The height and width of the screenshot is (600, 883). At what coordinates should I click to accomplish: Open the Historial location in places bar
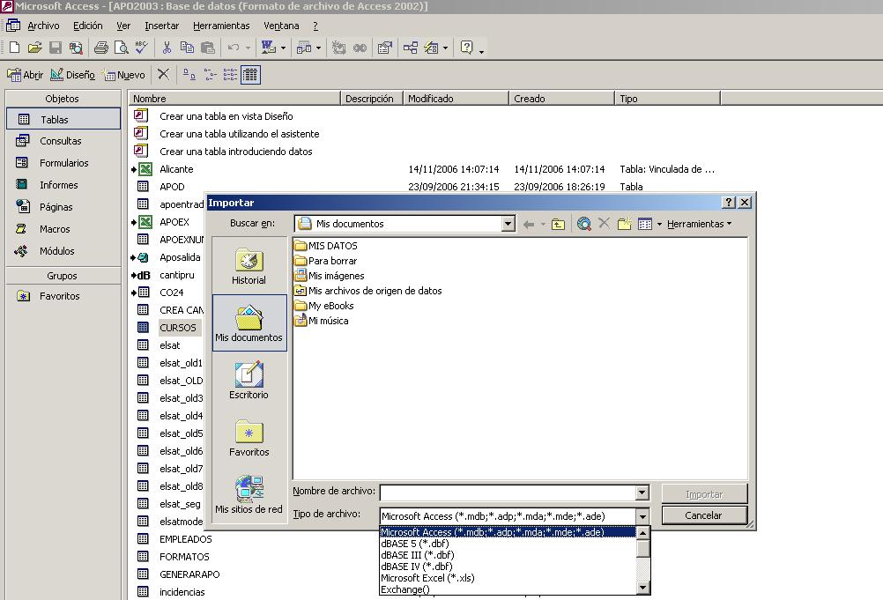click(x=249, y=267)
